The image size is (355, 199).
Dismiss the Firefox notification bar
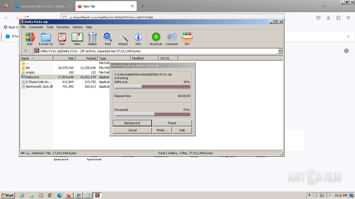348,36
